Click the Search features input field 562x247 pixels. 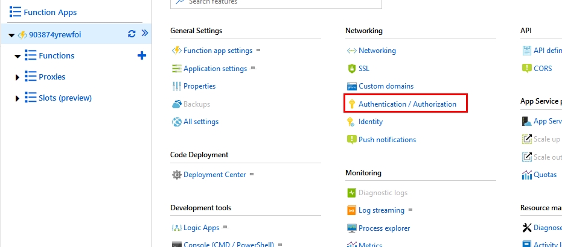point(276,3)
